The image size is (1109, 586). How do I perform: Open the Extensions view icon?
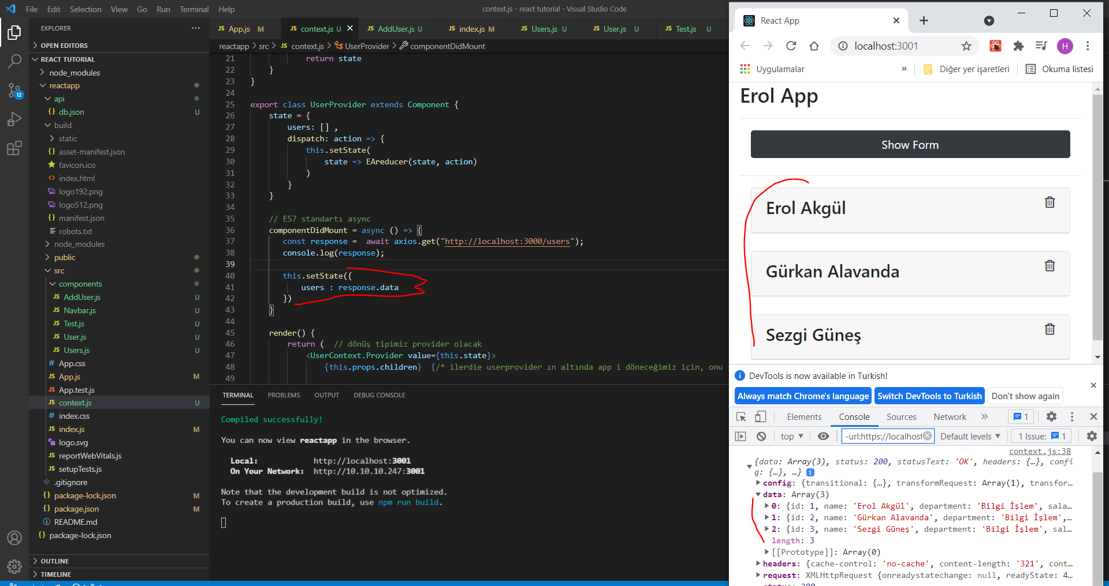tap(14, 148)
